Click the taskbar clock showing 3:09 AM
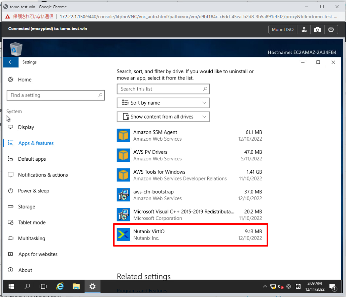This screenshot has height=298, width=346. (x=315, y=286)
